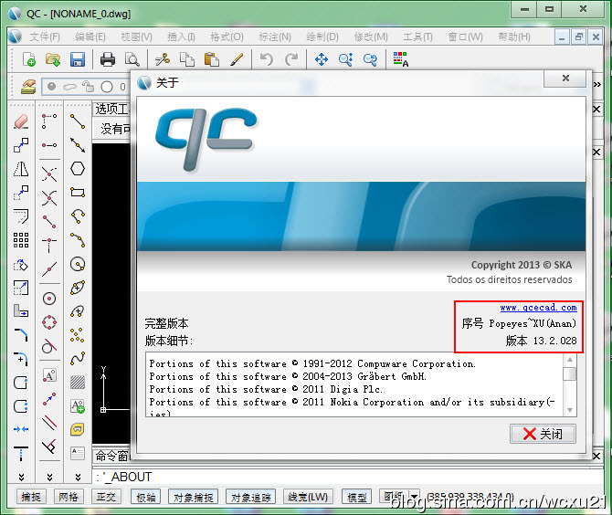Select the Rectangle tool
Viewport: 612px width, 515px height.
(x=78, y=193)
